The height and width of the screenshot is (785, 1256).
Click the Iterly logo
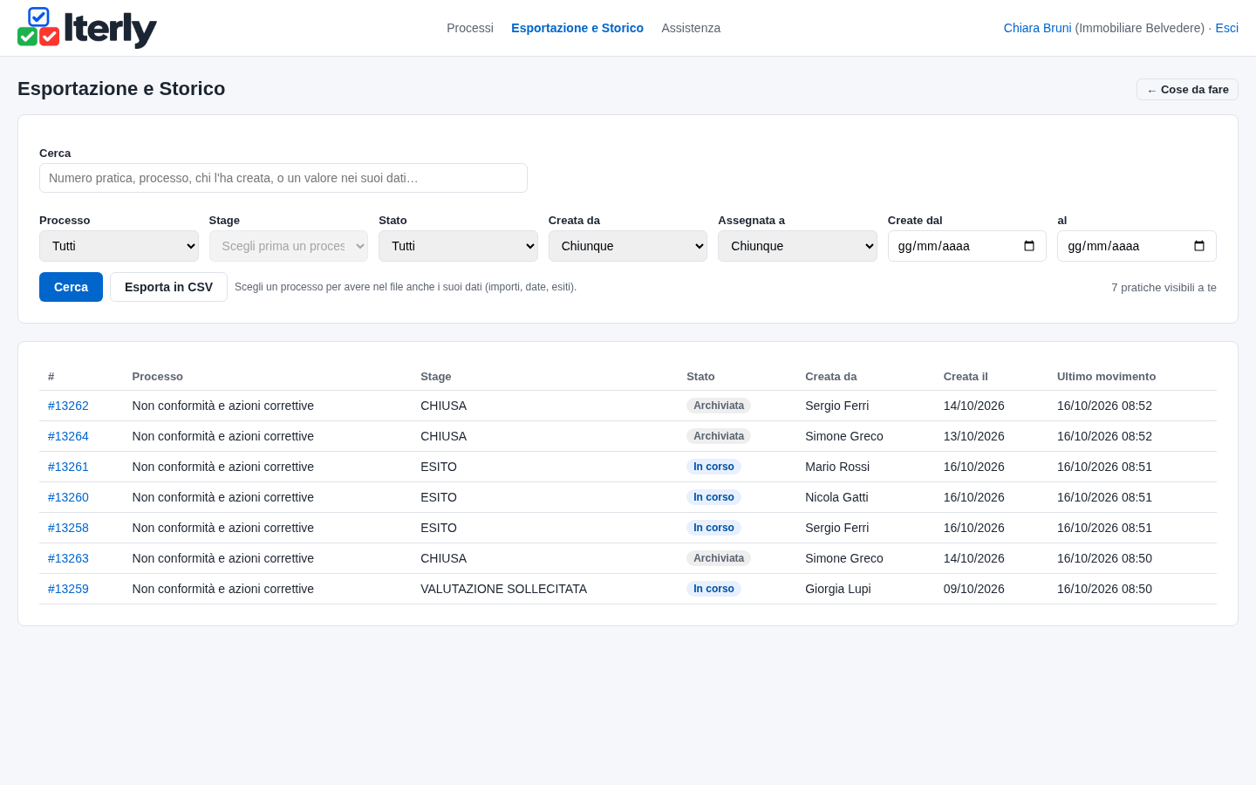pyautogui.click(x=87, y=28)
